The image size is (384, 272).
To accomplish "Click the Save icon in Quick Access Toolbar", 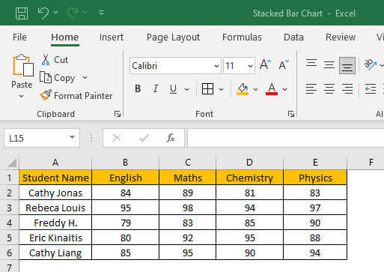I will coord(22,13).
